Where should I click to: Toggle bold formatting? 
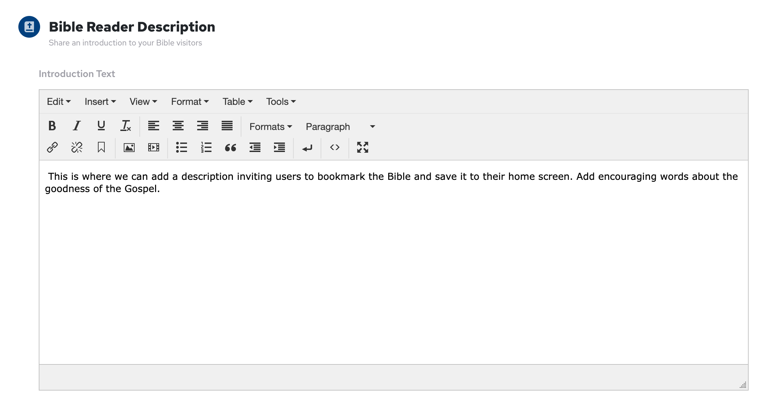pyautogui.click(x=52, y=126)
